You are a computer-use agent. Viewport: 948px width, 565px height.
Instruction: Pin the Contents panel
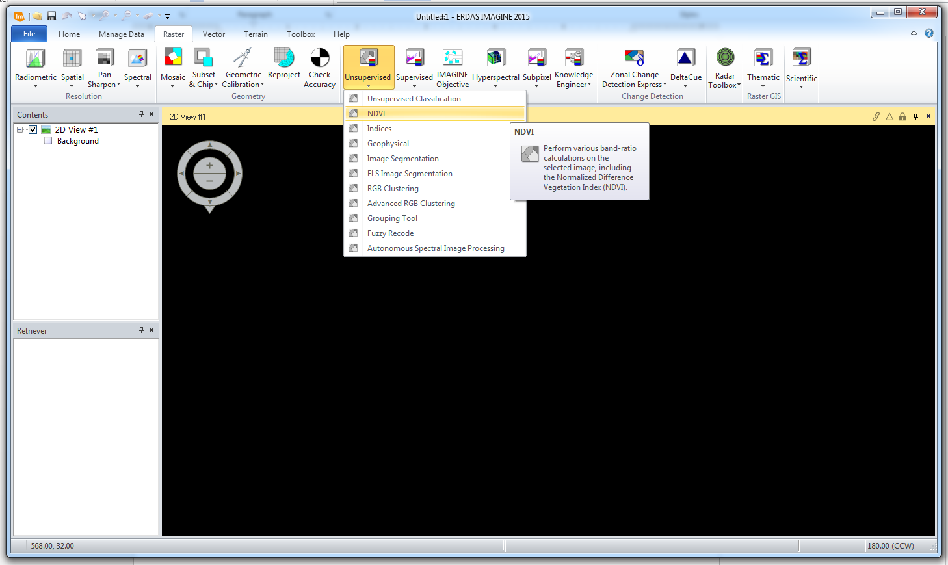pos(141,114)
